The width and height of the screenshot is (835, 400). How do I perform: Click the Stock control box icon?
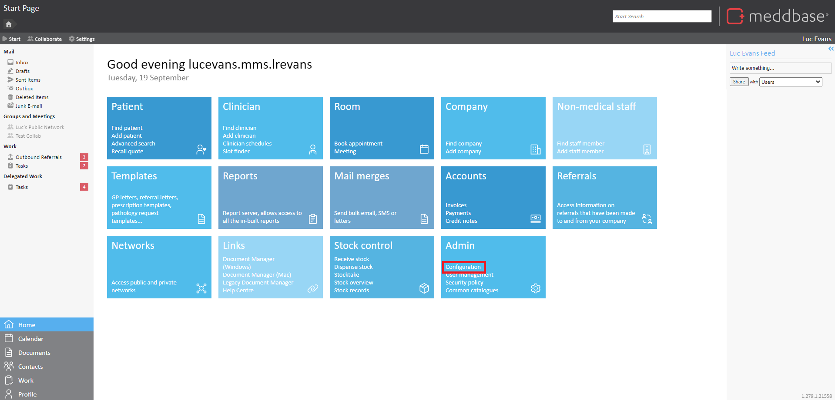click(424, 288)
